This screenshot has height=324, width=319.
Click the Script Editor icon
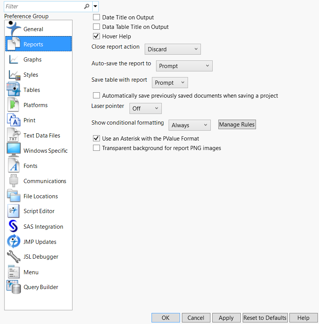click(x=13, y=211)
